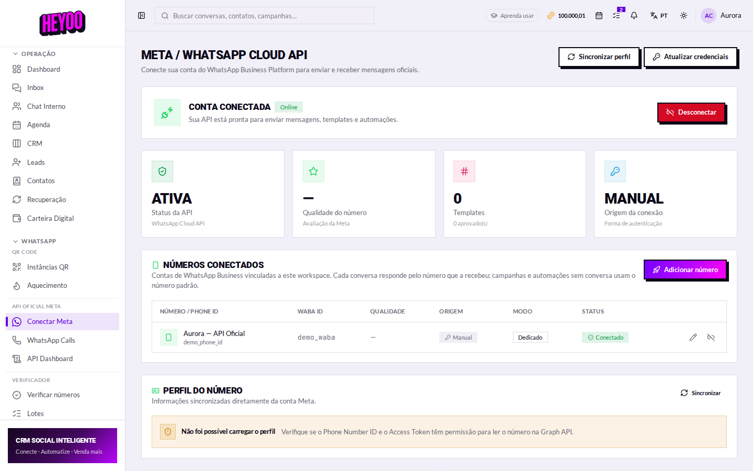
Task: Click the Verificar números check icon
Action: tap(17, 395)
